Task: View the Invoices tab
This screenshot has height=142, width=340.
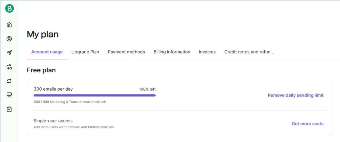Action: pyautogui.click(x=207, y=52)
